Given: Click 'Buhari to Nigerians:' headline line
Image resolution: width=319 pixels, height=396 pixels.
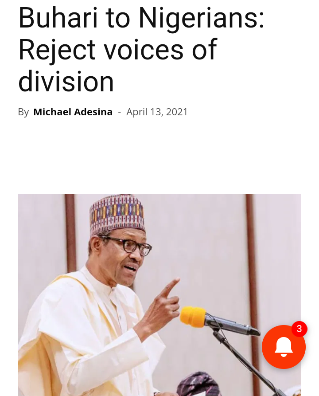Looking at the screenshot, I should coord(141,18).
